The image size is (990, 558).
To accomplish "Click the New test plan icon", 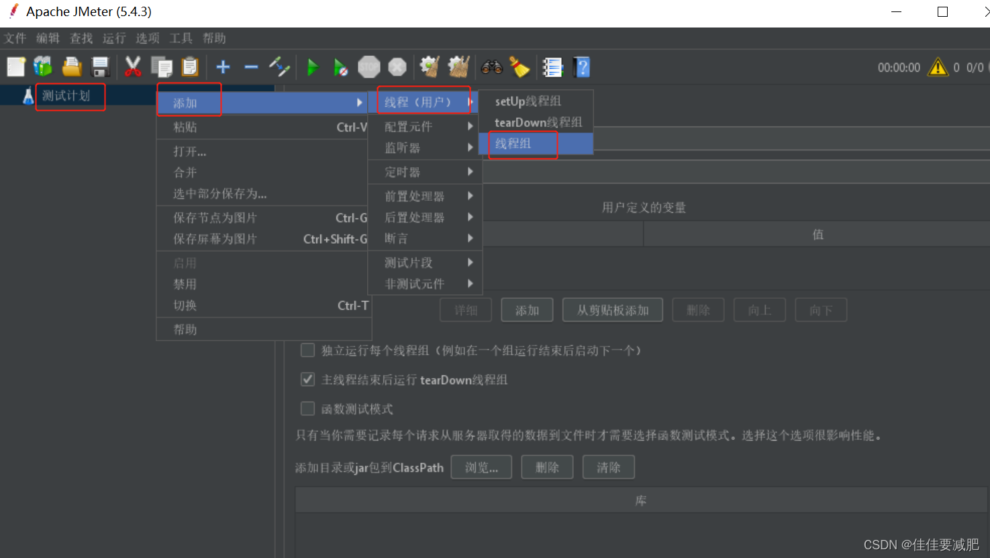I will tap(16, 67).
